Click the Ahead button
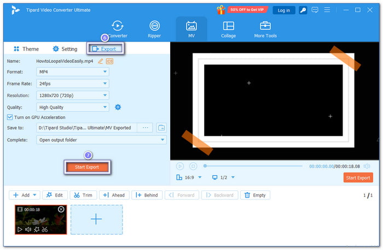 pos(114,195)
